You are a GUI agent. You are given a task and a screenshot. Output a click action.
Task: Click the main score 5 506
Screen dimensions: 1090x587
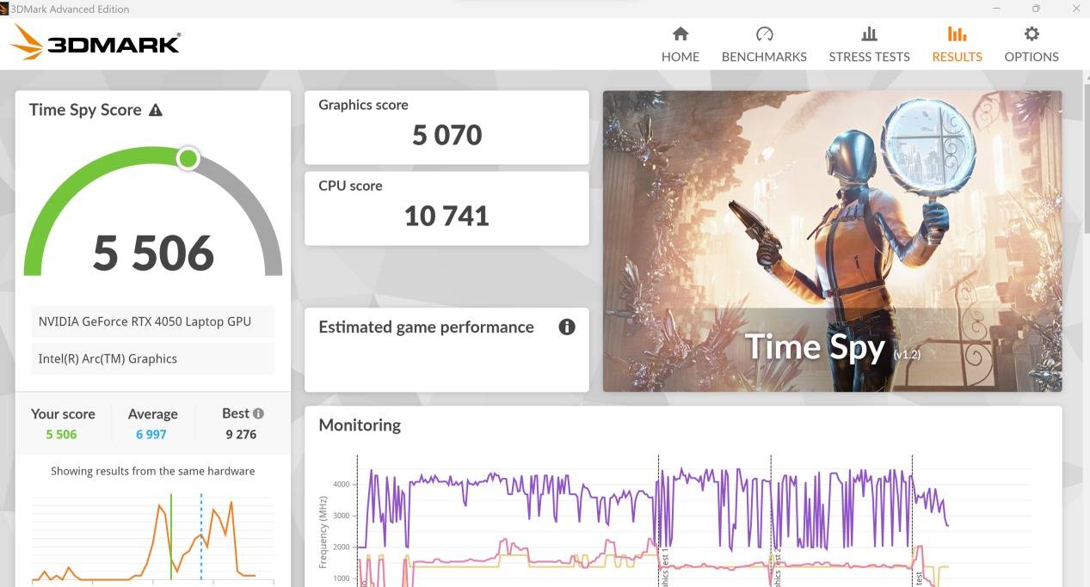[153, 253]
